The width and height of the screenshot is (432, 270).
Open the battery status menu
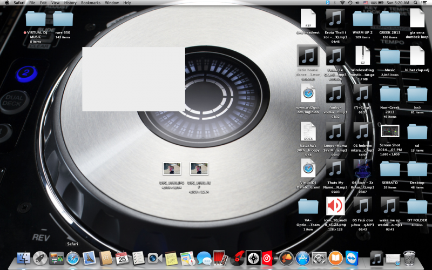pyautogui.click(x=380, y=3)
